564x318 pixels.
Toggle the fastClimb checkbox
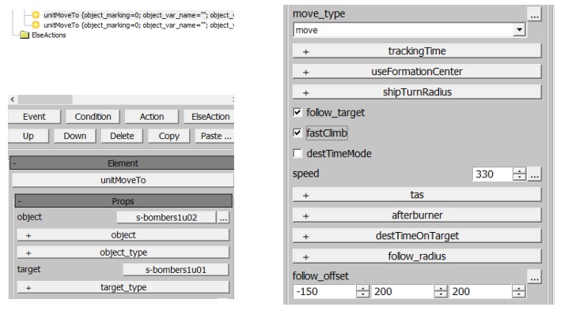(297, 133)
